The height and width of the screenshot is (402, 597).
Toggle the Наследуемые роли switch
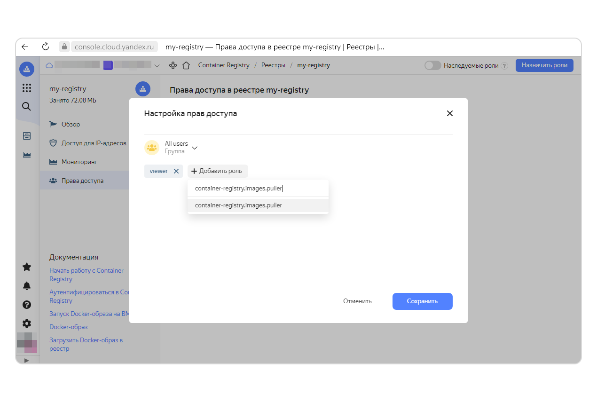[432, 65]
